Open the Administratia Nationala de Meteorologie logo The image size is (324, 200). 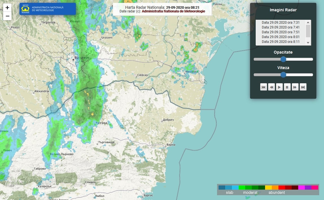click(x=47, y=9)
